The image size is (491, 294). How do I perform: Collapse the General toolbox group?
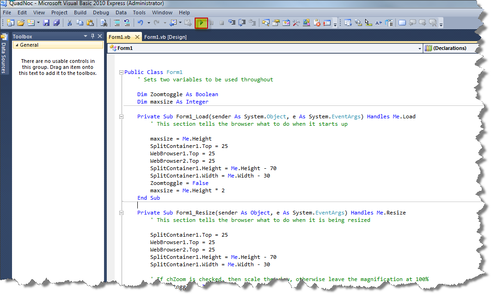(17, 45)
